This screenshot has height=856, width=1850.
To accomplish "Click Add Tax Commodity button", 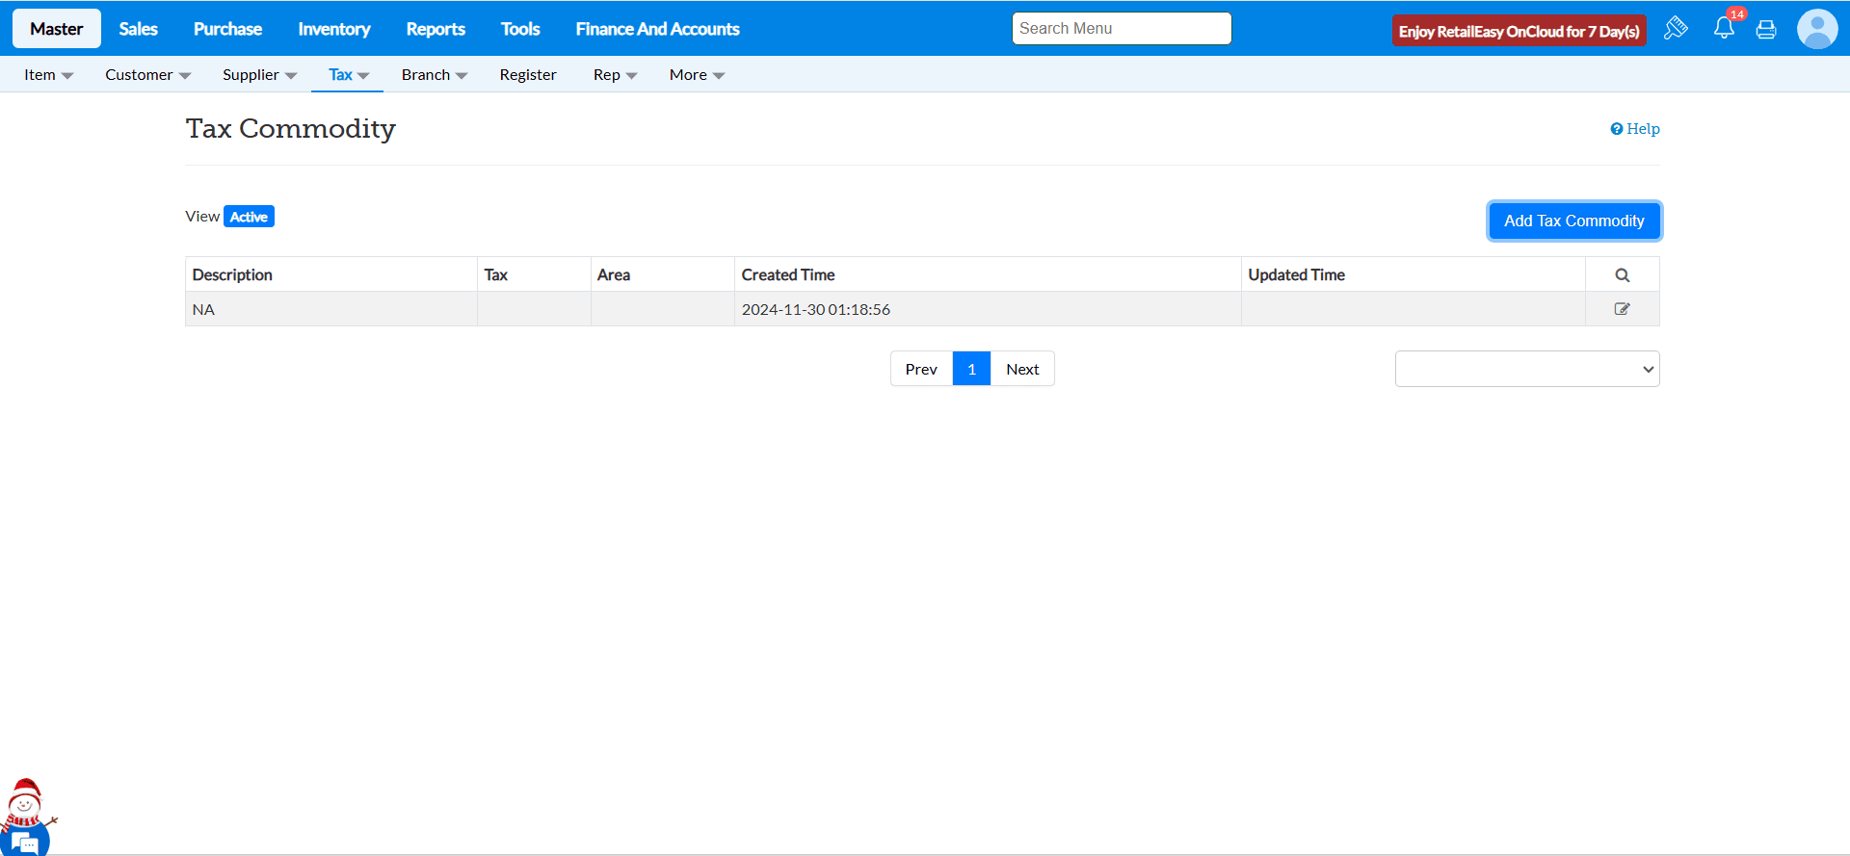I will click(x=1574, y=220).
